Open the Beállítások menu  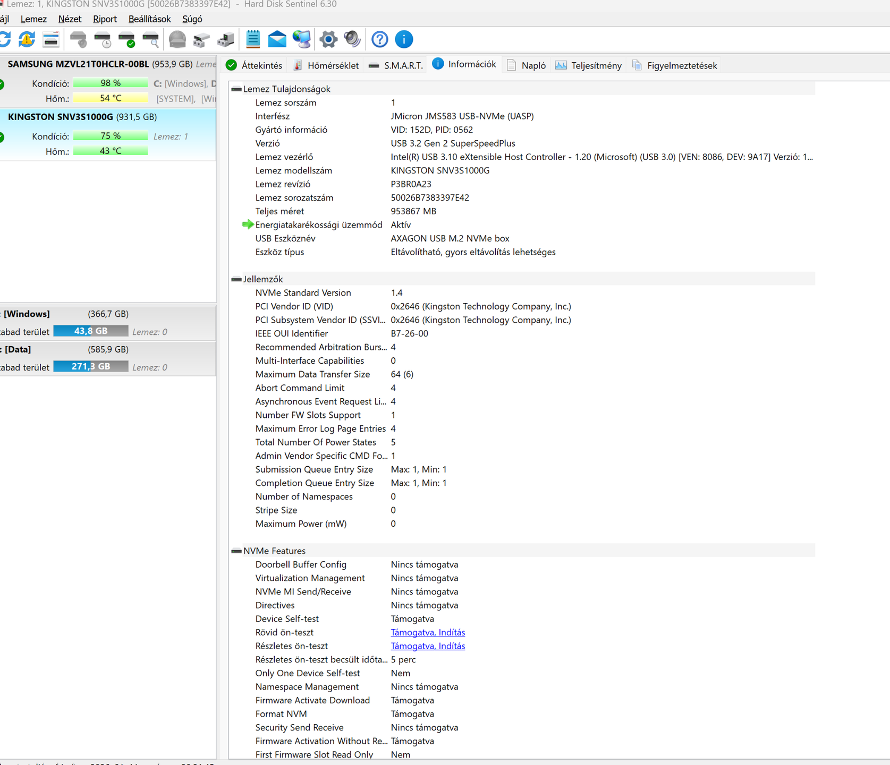coord(149,19)
